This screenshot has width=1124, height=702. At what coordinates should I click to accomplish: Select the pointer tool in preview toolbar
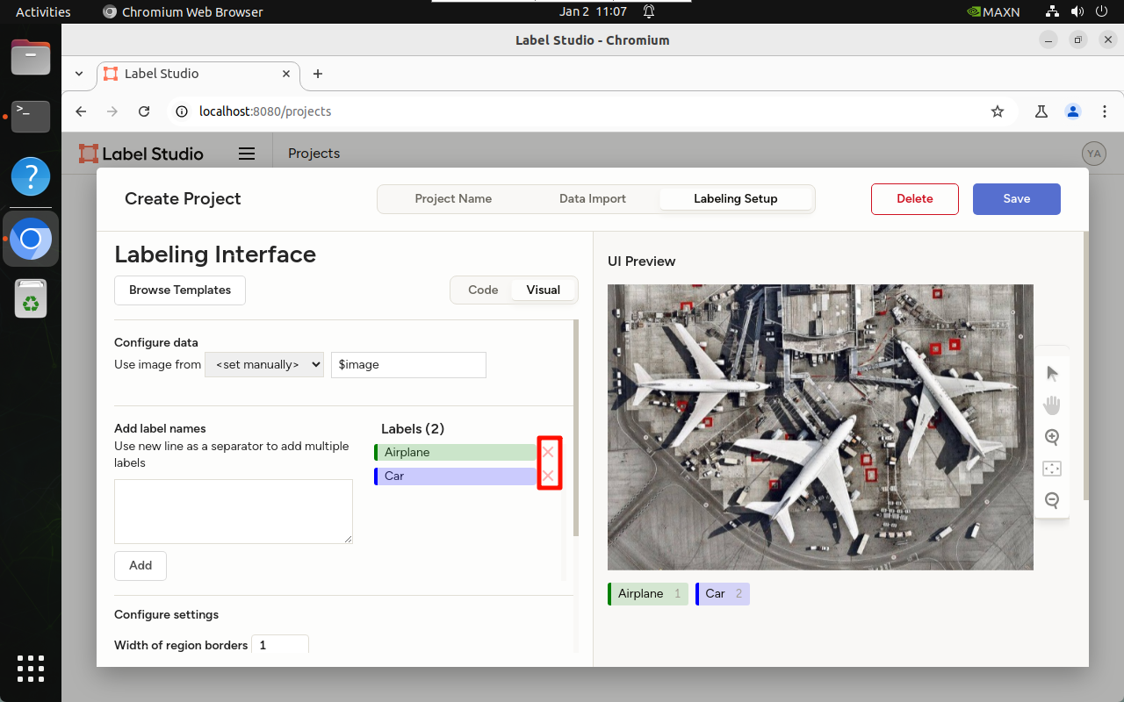1052,374
